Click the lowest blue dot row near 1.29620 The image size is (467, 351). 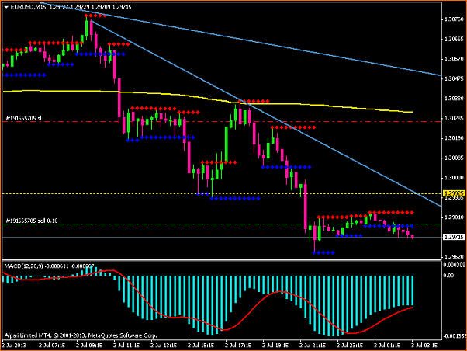click(x=323, y=253)
